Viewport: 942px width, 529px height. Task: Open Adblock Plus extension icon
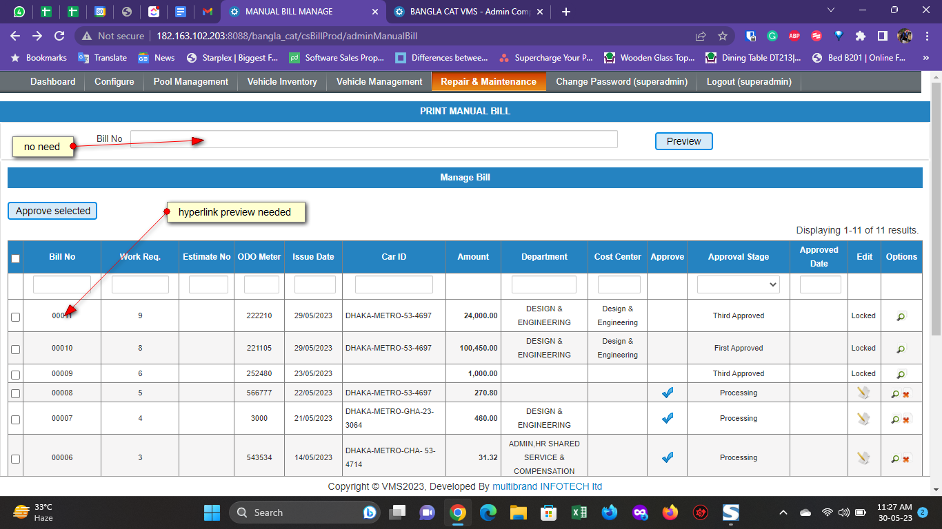click(x=794, y=36)
